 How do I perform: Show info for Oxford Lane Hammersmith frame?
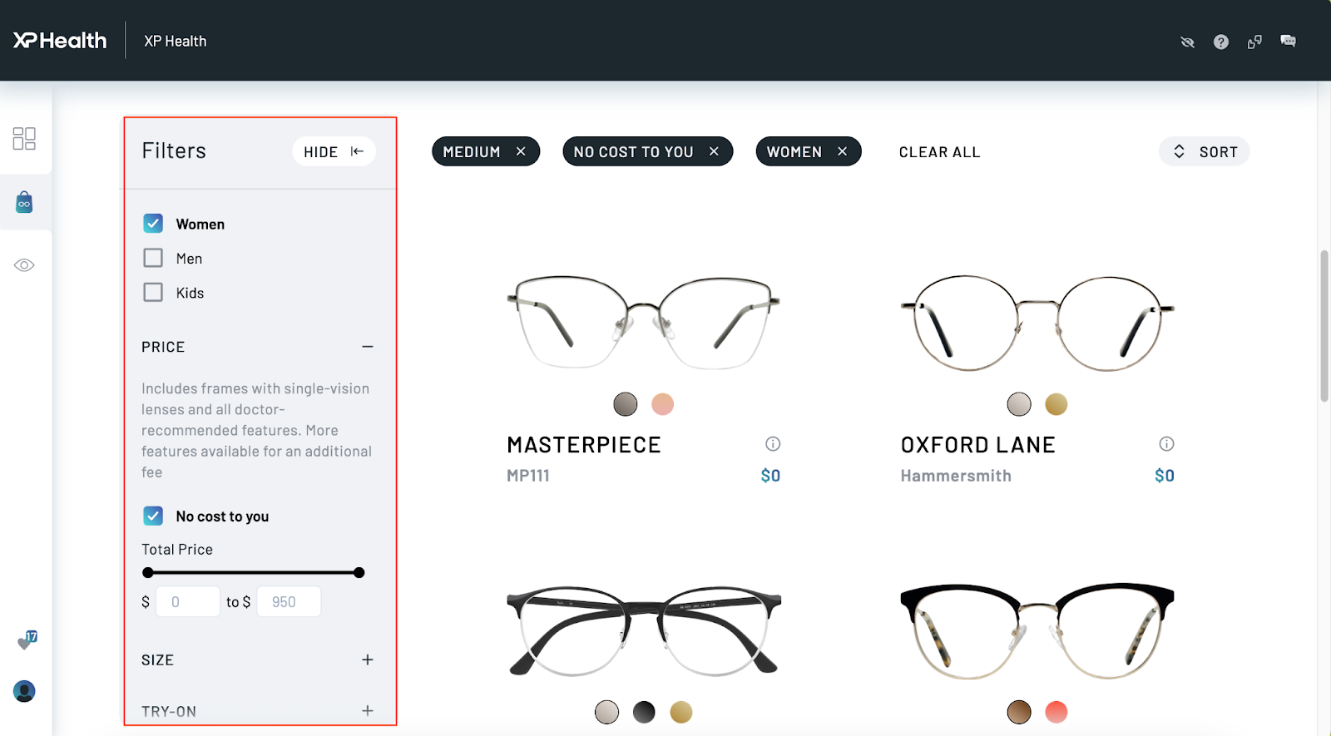click(x=1166, y=444)
